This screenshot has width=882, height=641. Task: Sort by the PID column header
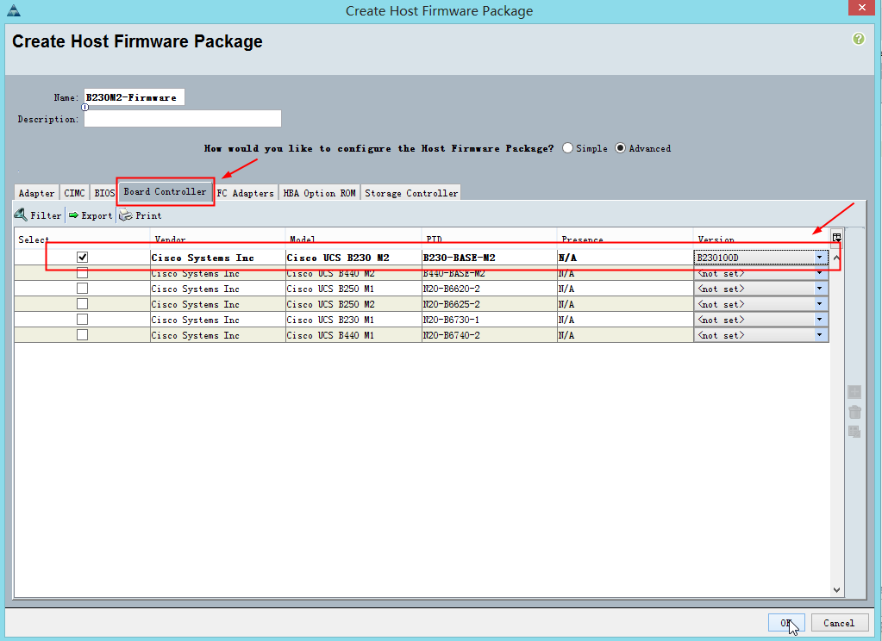pyautogui.click(x=489, y=239)
